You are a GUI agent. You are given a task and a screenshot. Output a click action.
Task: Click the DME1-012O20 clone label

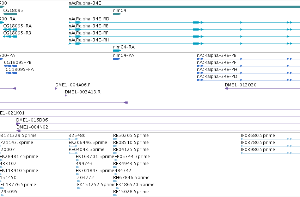click(x=241, y=85)
